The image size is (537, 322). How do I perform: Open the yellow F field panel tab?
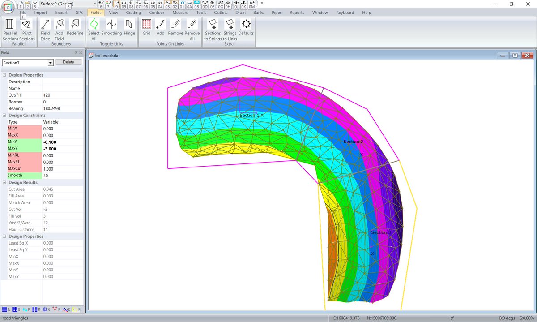click(77, 309)
